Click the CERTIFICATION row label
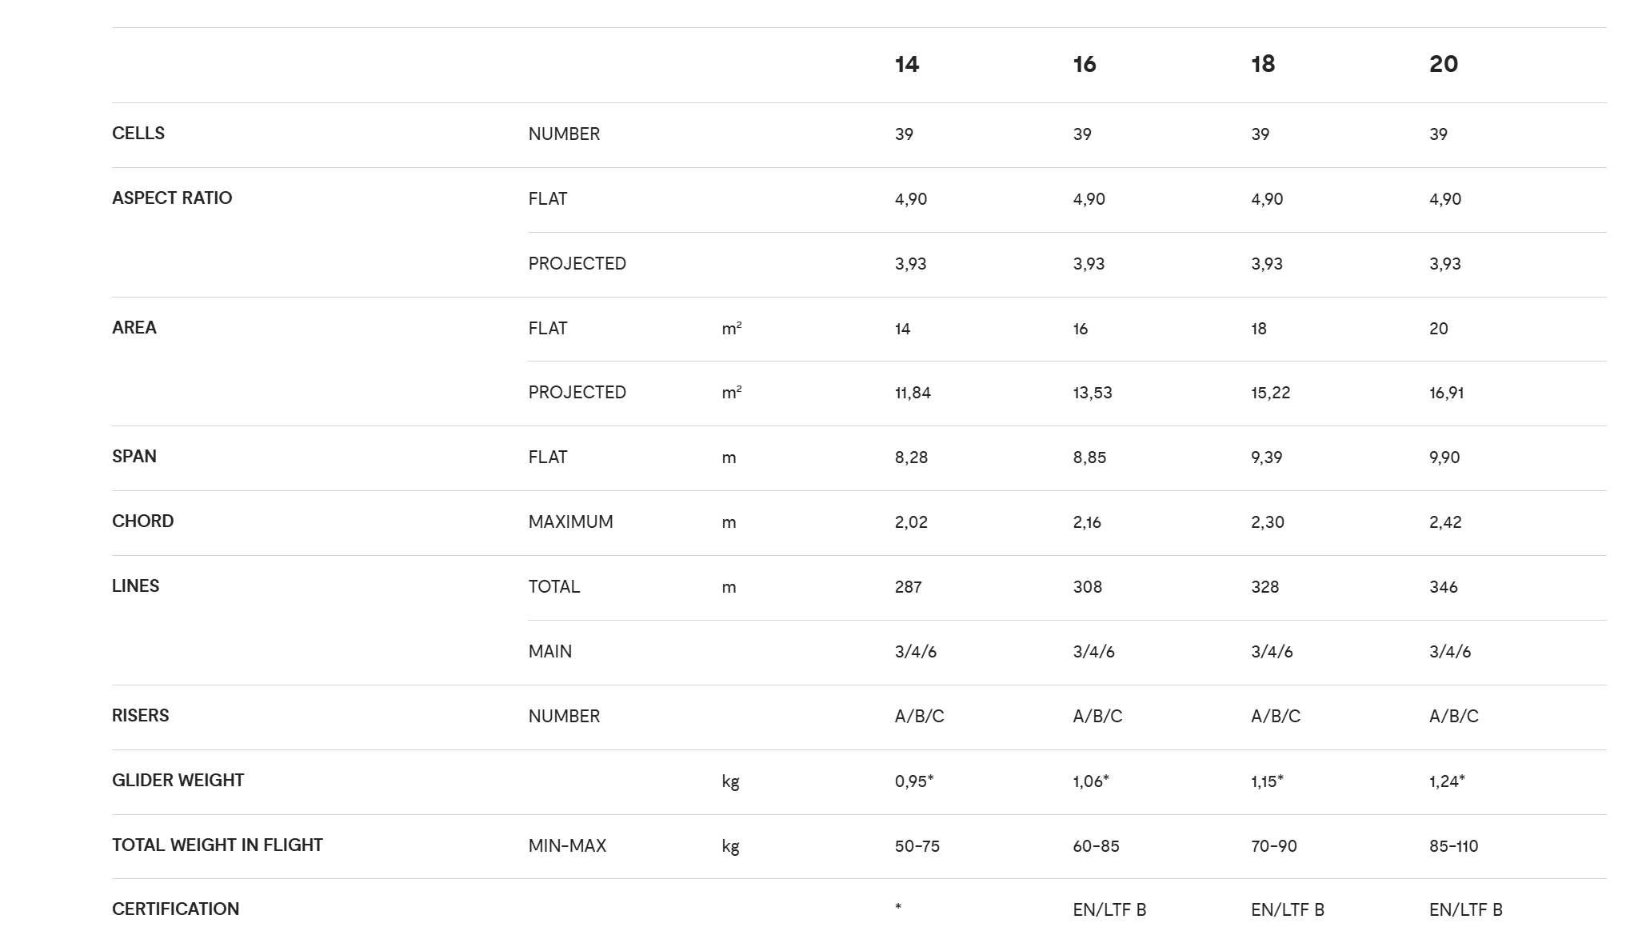1630x939 pixels. coord(176,909)
